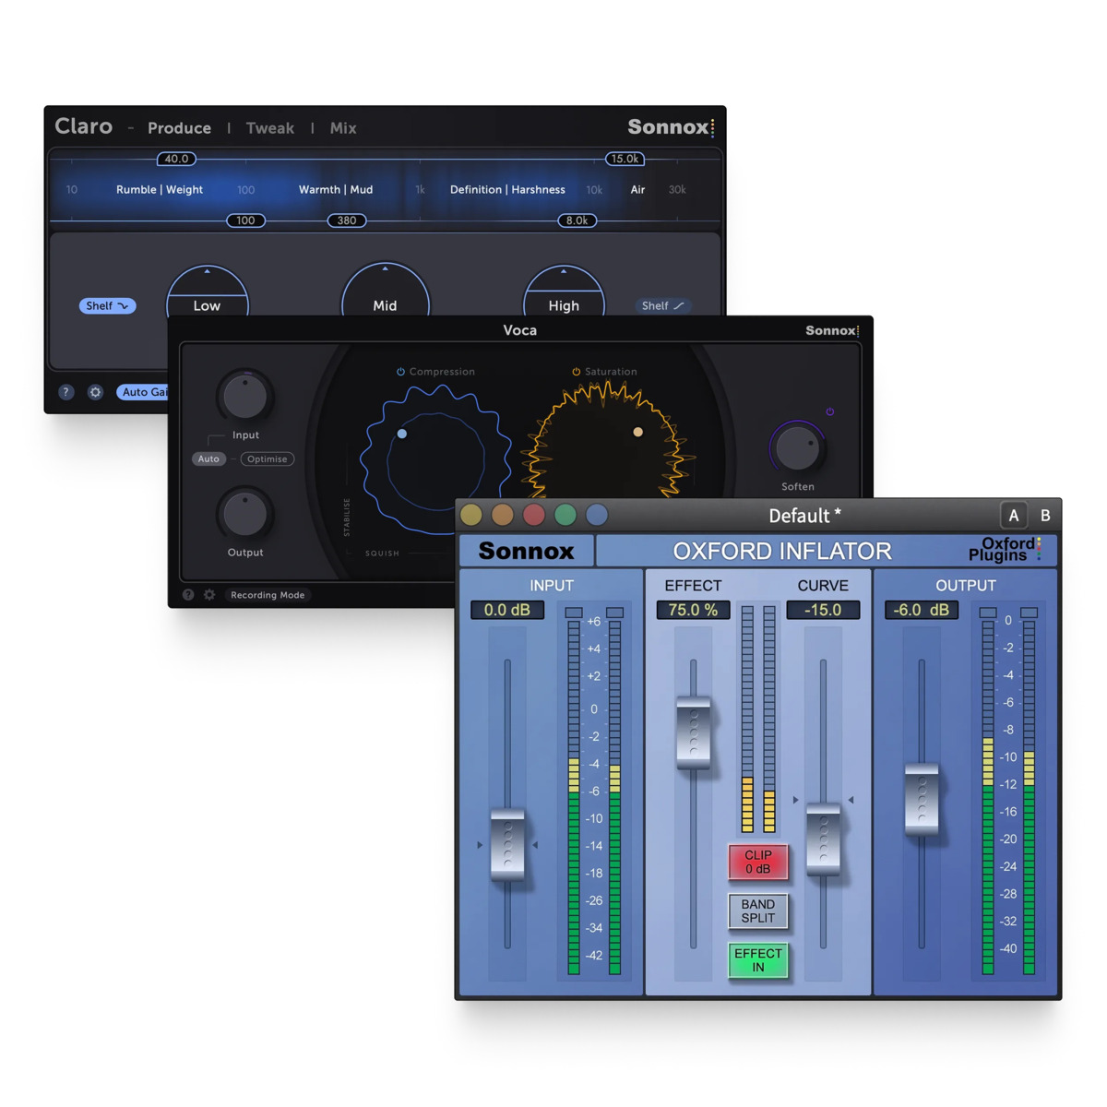
Task: Click the Output knob in Voca
Action: [244, 513]
